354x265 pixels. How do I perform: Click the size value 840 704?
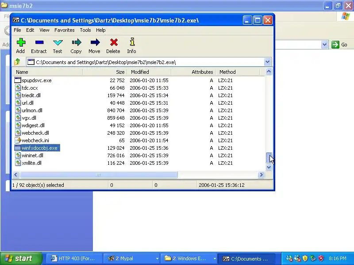tap(116, 110)
